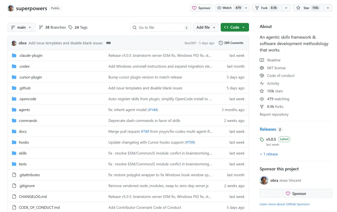Open the green Code dropdown

[235, 27]
